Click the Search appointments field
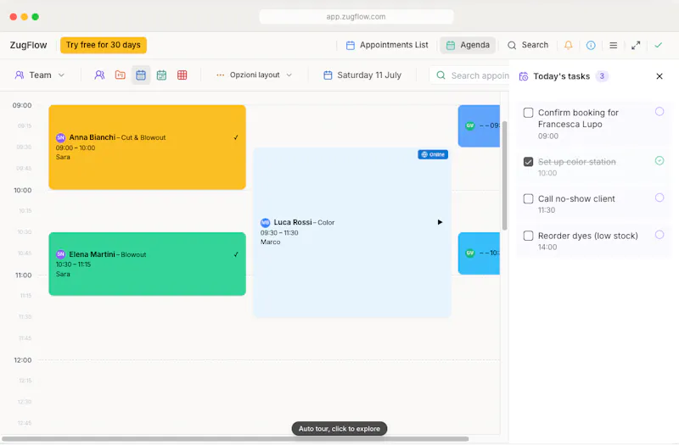 (470, 75)
